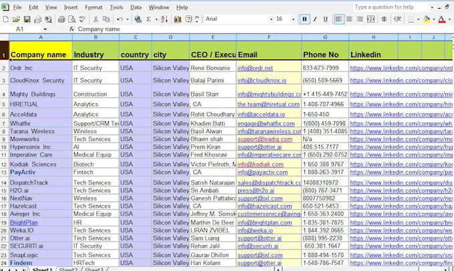Click the support@leadiq.com email link
Screen dimensions: 454x271
265,139
